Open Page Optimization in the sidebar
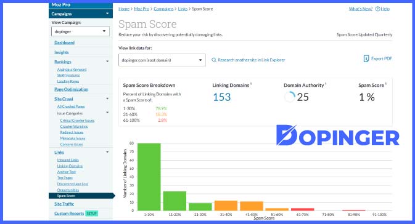Image resolution: width=415 pixels, height=224 pixels. 71,89
